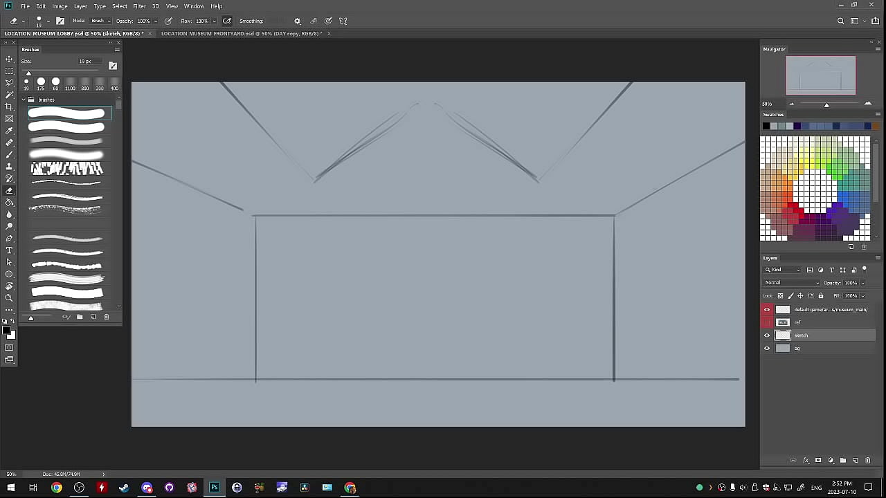Image resolution: width=886 pixels, height=498 pixels.
Task: Open the Layer menu
Action: 80,6
